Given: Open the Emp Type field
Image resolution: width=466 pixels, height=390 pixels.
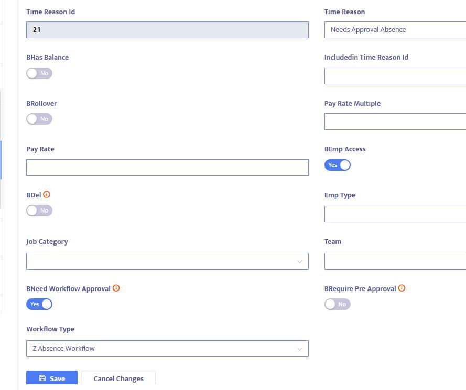Looking at the screenshot, I should [x=395, y=214].
